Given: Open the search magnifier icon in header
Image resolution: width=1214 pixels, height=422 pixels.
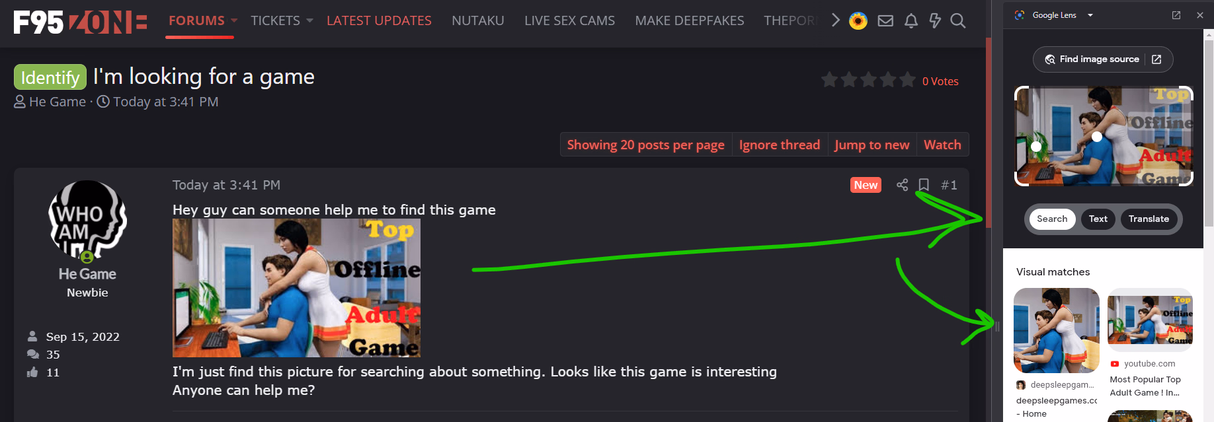Looking at the screenshot, I should (x=957, y=21).
